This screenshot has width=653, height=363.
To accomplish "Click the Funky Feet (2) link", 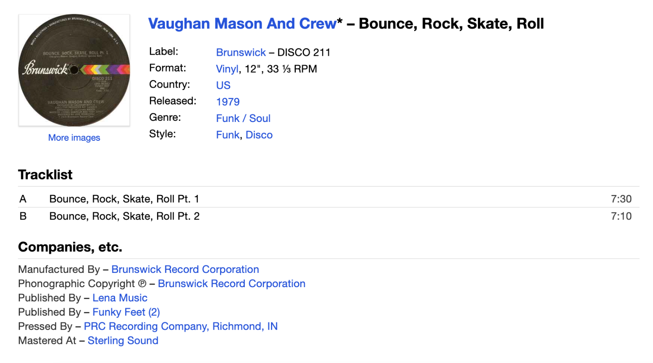I will coord(126,312).
